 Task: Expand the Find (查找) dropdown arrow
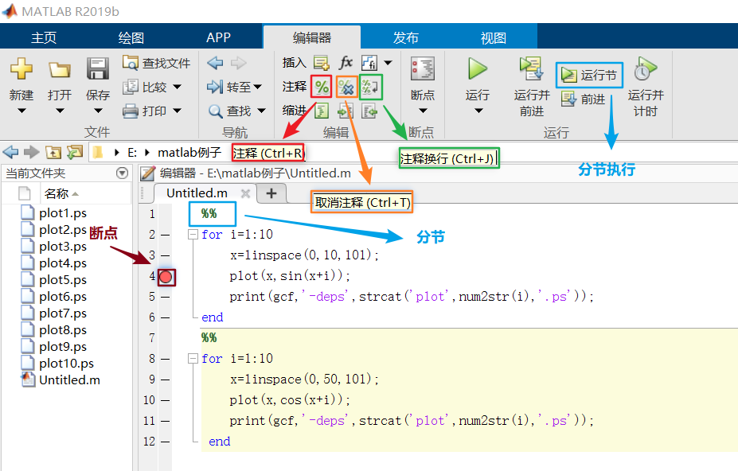coord(261,111)
